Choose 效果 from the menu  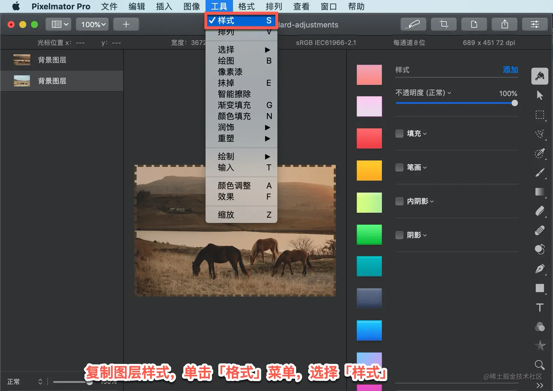(241, 197)
